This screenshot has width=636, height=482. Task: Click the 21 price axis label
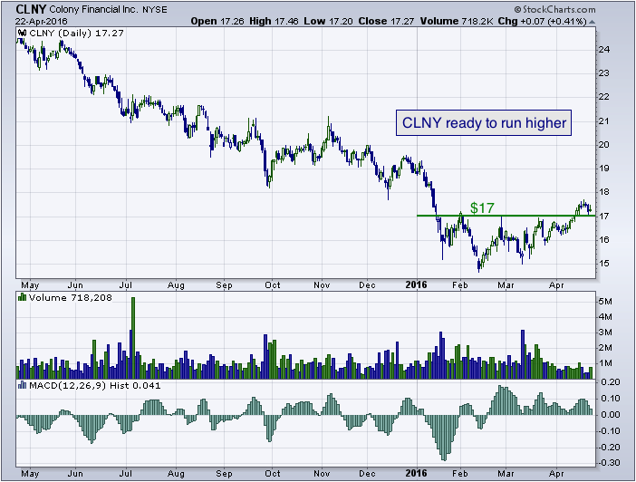pyautogui.click(x=604, y=120)
